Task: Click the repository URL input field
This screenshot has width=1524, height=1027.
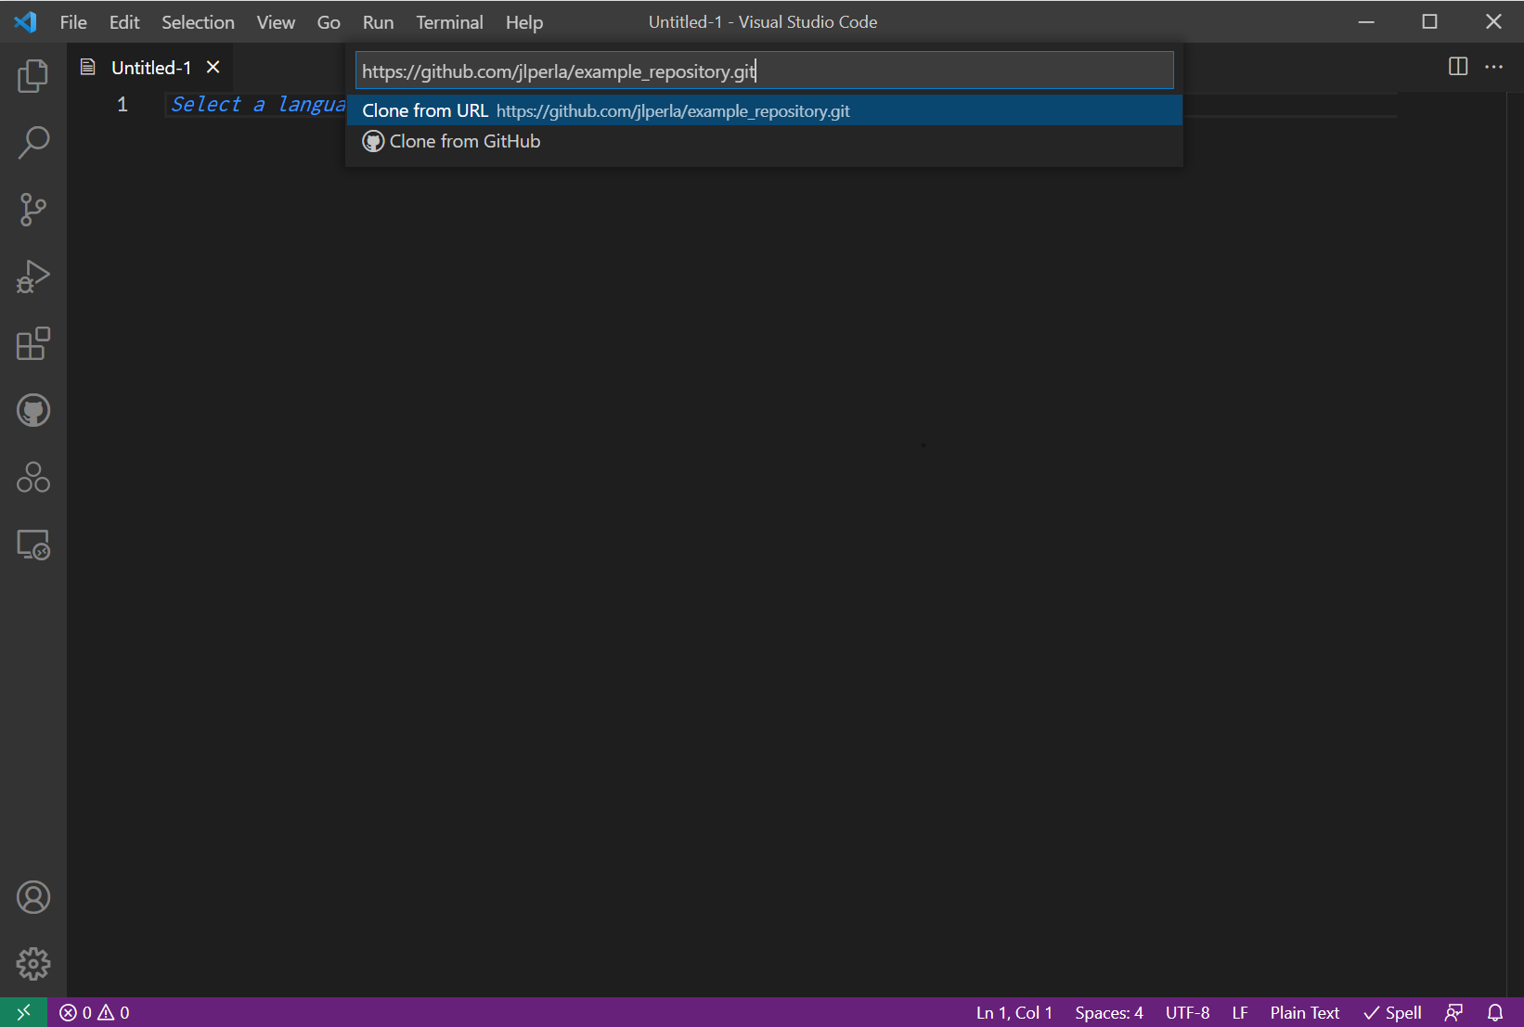Action: coord(764,71)
